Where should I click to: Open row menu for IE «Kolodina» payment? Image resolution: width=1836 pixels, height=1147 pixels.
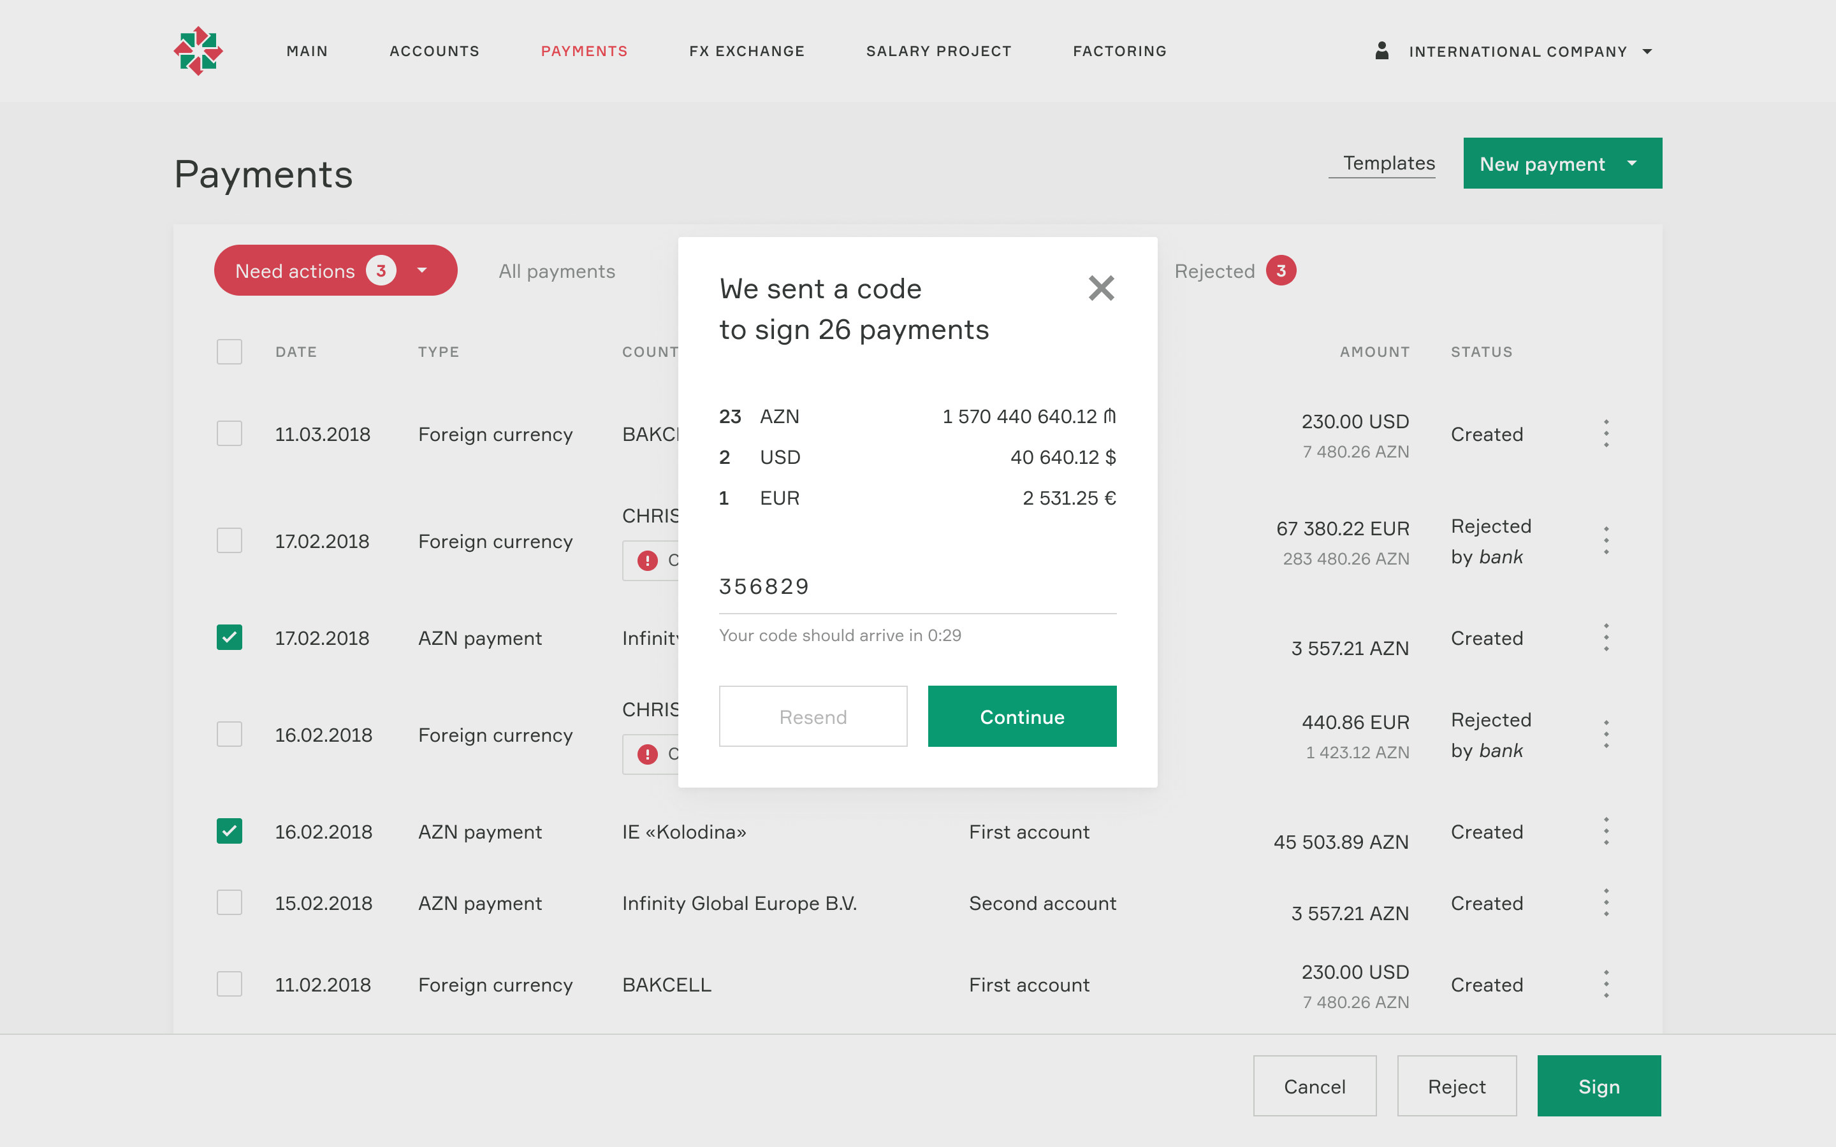1606,832
